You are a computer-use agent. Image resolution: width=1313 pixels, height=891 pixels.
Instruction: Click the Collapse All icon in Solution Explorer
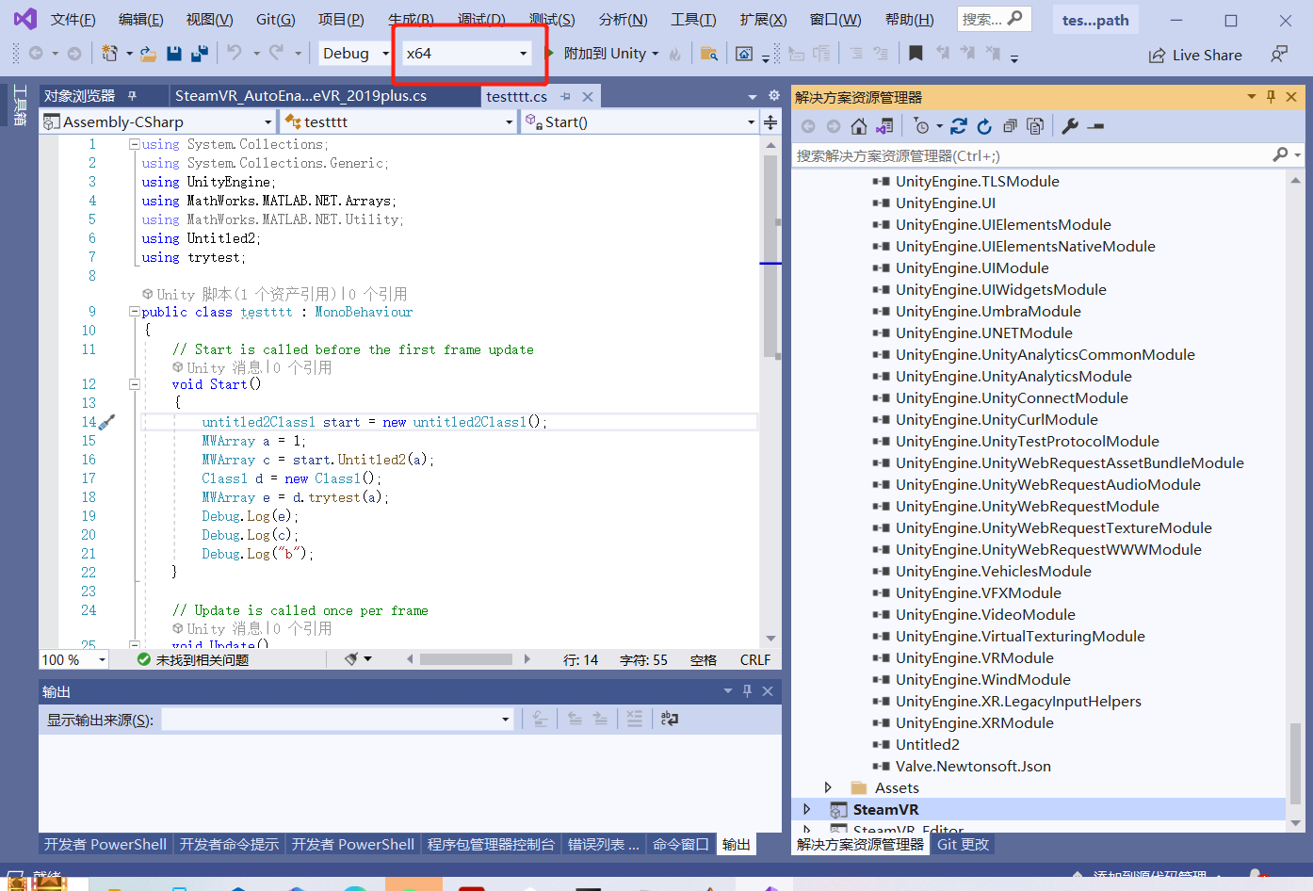[1010, 126]
